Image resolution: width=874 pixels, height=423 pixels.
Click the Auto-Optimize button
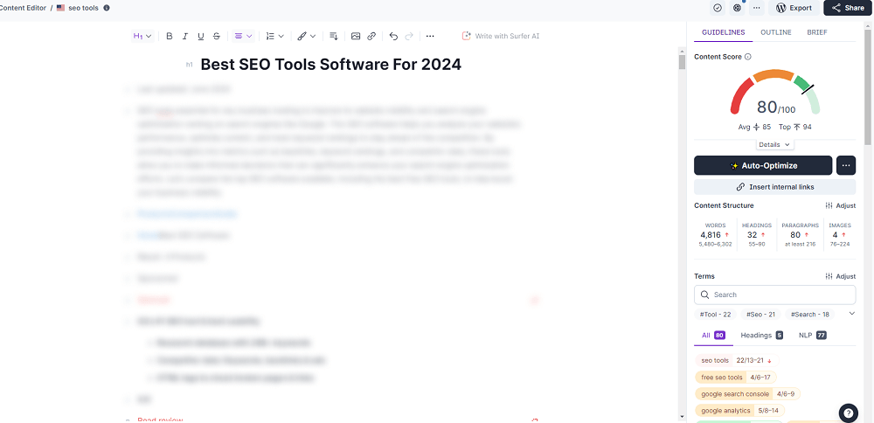(763, 165)
